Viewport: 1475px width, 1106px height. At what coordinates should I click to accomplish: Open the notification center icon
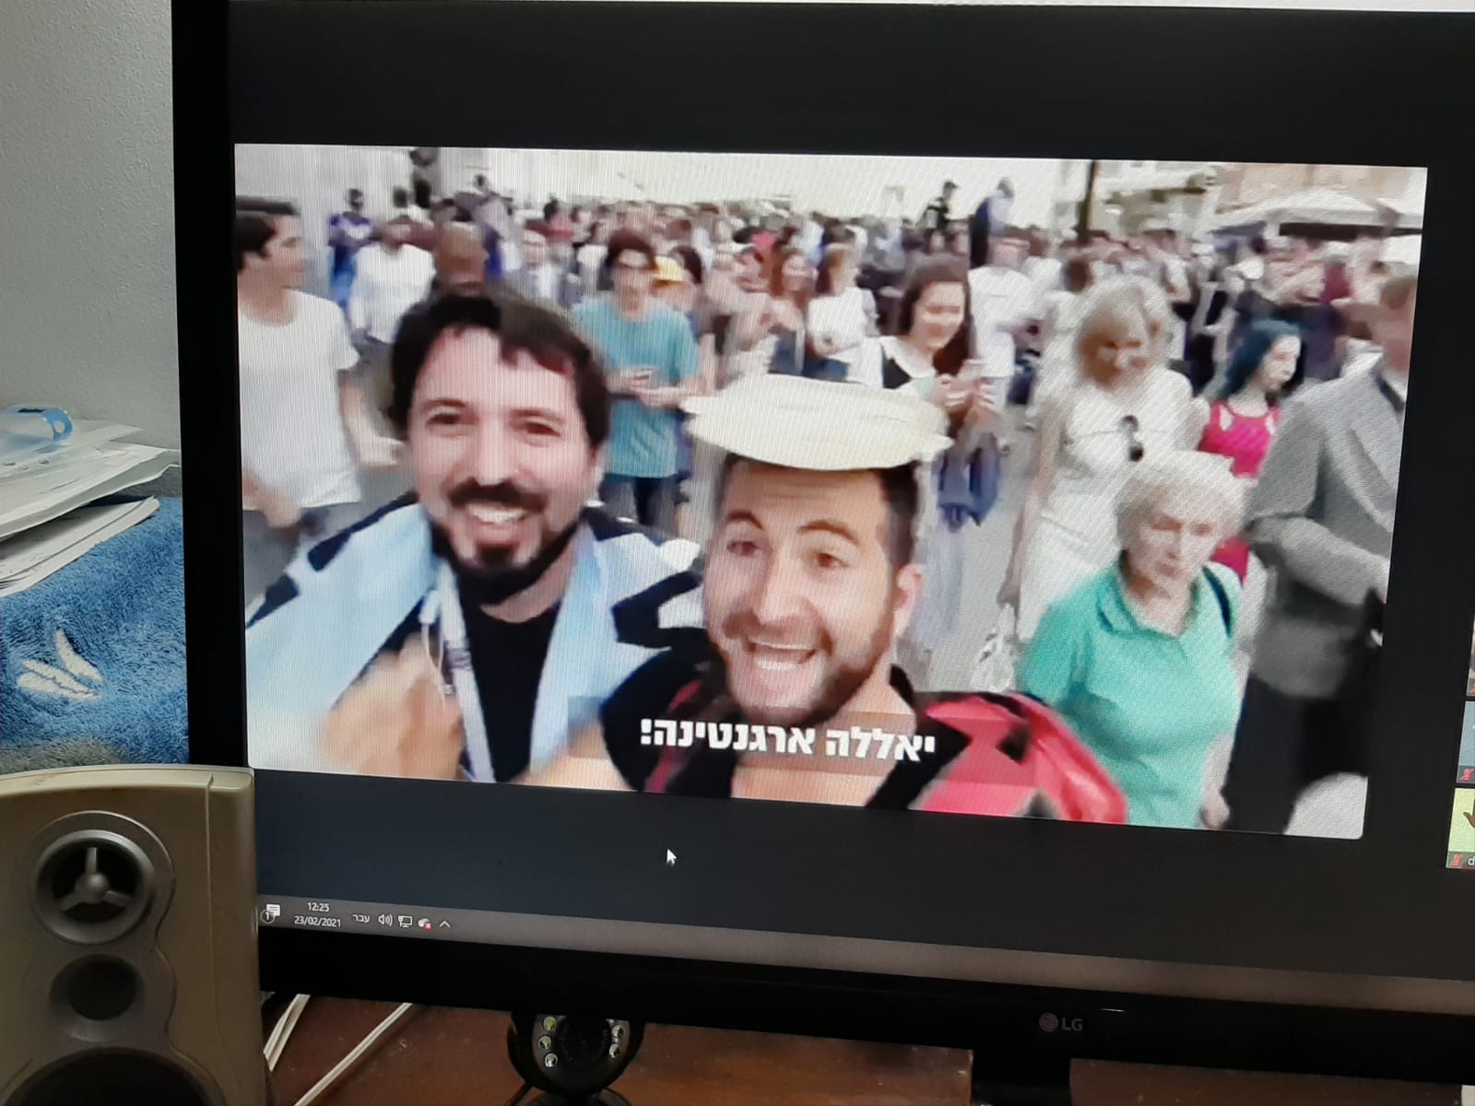tap(270, 913)
